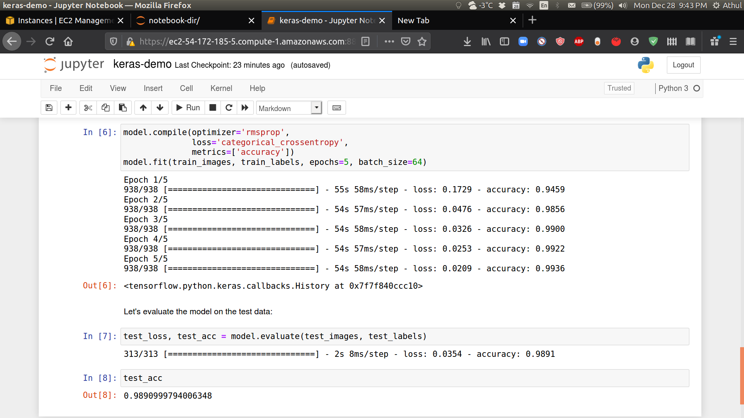744x418 pixels.
Task: Click the Restart kernel button
Action: click(x=228, y=108)
